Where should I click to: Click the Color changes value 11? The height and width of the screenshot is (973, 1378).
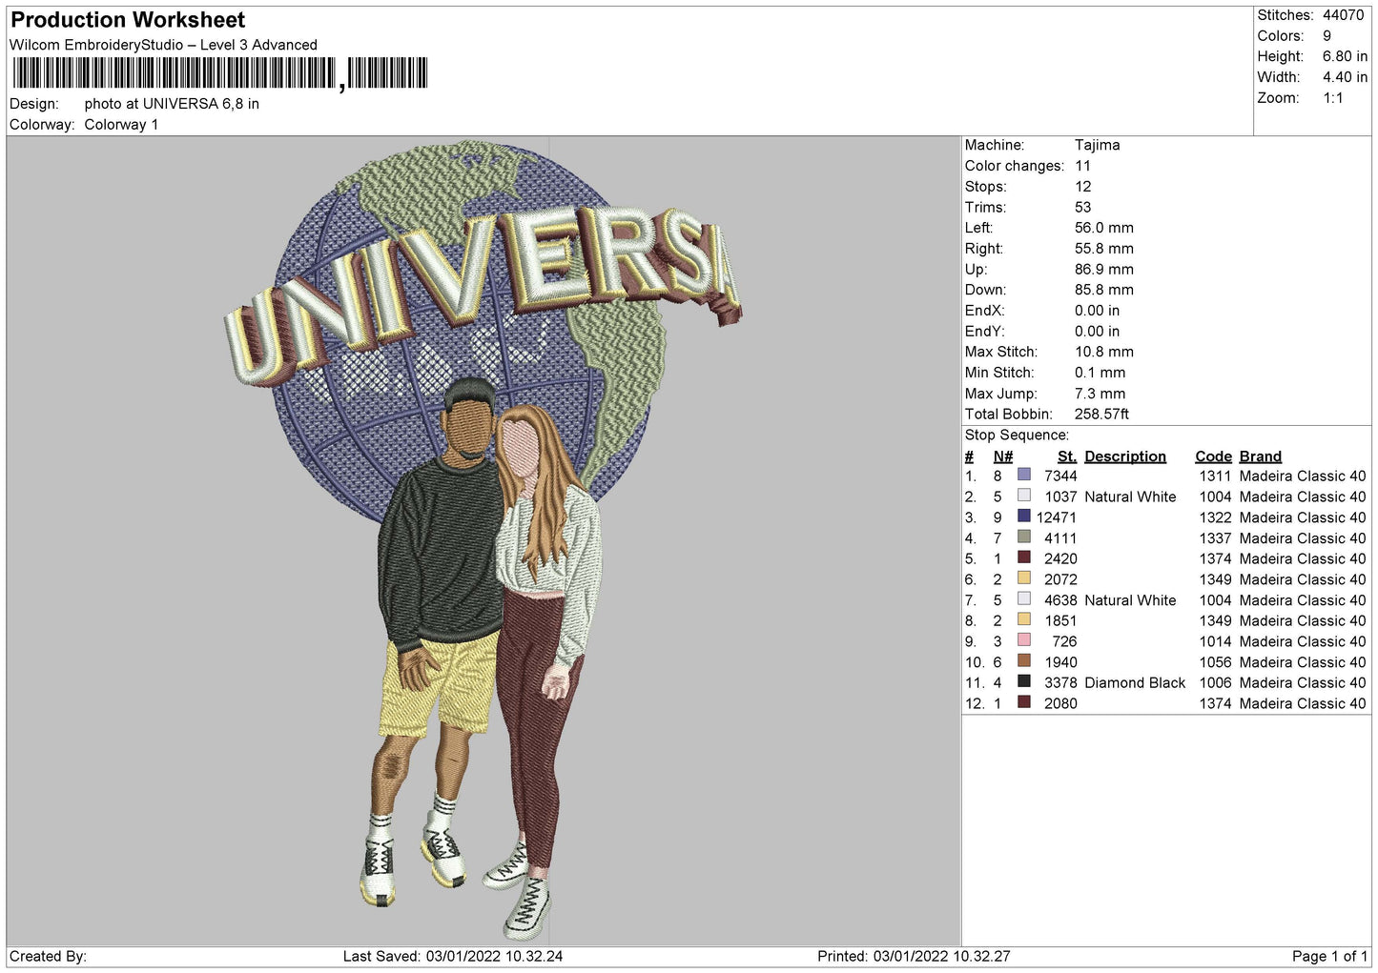(1082, 166)
